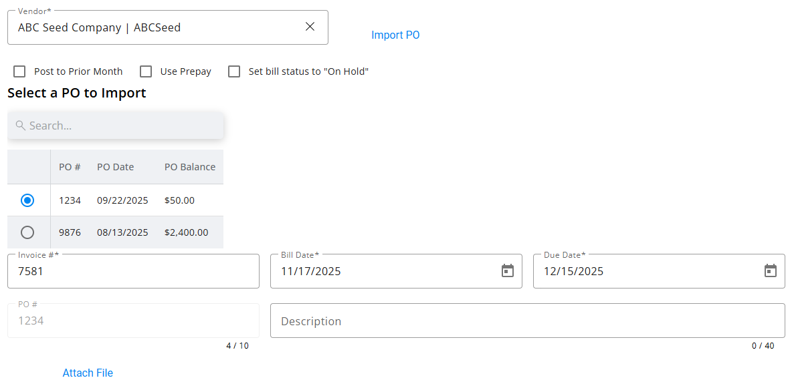Click the Import PO link
792x384 pixels.
click(395, 35)
